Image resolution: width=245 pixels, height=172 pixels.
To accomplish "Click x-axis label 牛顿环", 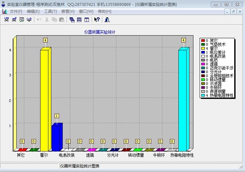I will click(159, 155).
